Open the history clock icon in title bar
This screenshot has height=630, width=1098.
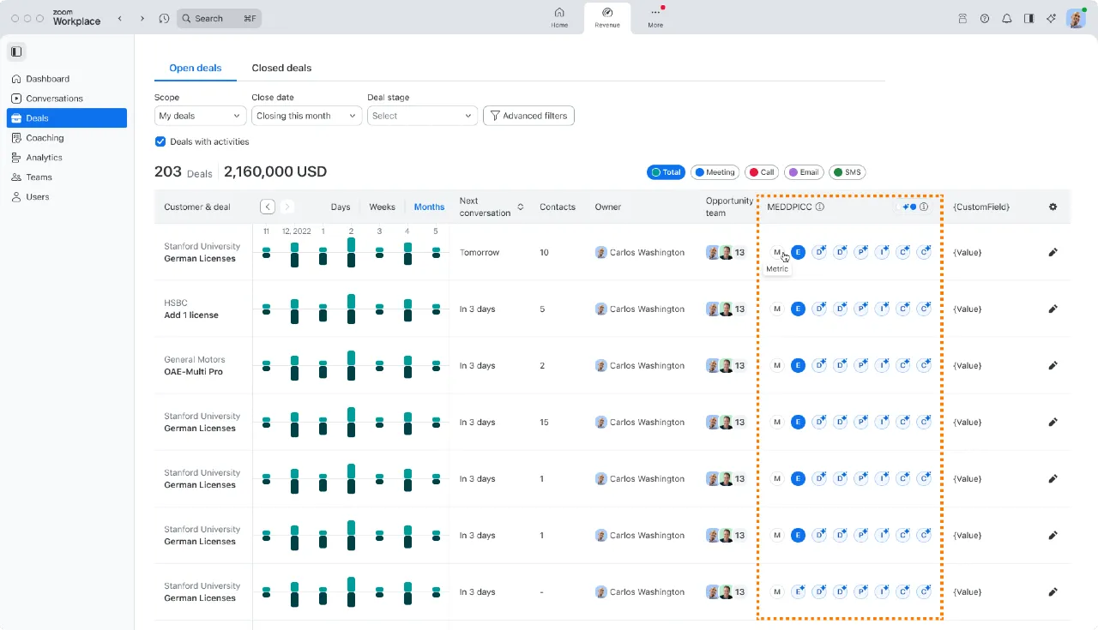point(164,18)
